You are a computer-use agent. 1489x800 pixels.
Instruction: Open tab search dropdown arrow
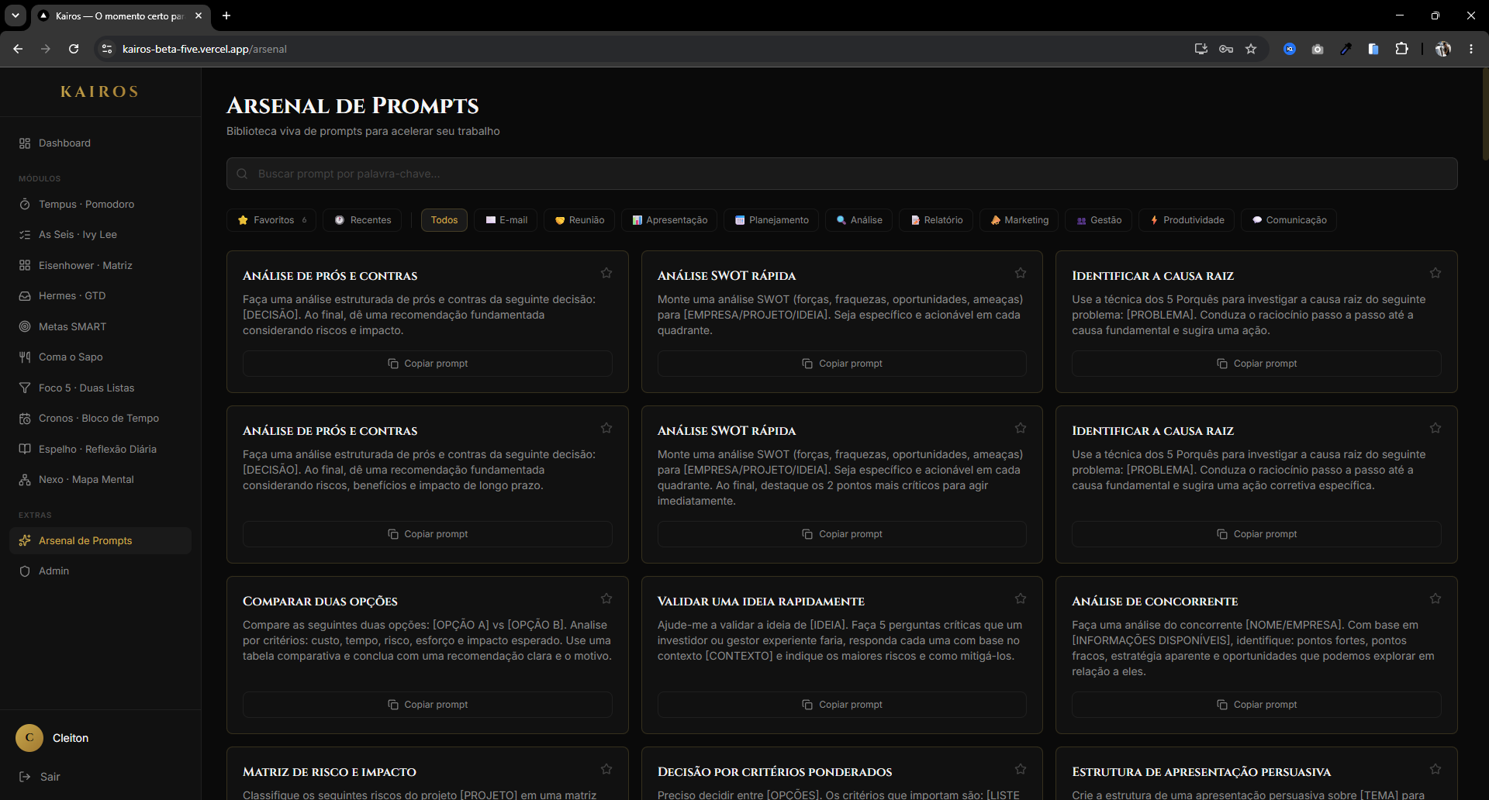coord(16,16)
